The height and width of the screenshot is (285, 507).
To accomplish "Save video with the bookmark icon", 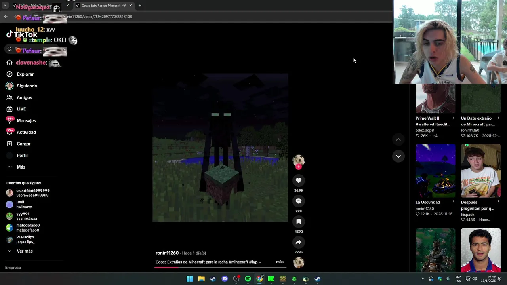I will 299,222.
